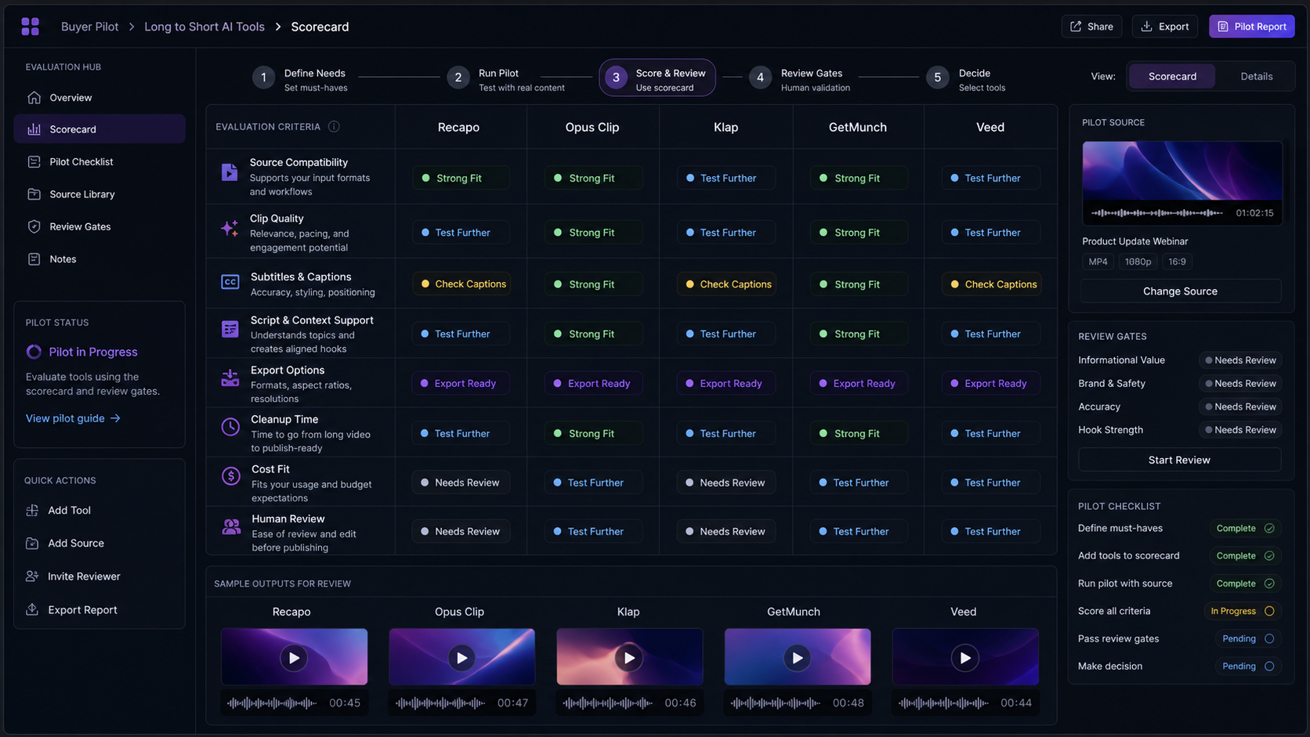Click Klap Cost Fit Needs Review status
The height and width of the screenshot is (737, 1310).
coord(726,483)
